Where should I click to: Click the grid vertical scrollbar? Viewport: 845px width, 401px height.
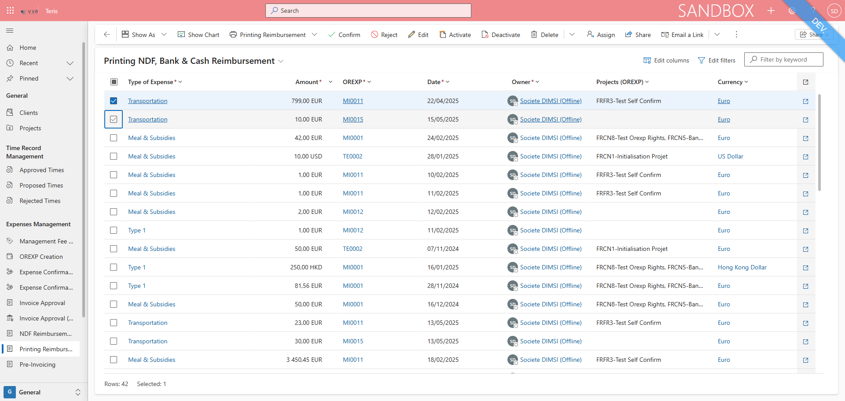click(x=819, y=143)
